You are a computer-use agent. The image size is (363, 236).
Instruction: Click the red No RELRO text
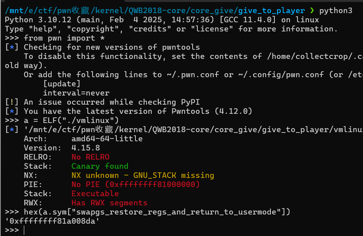(90, 157)
